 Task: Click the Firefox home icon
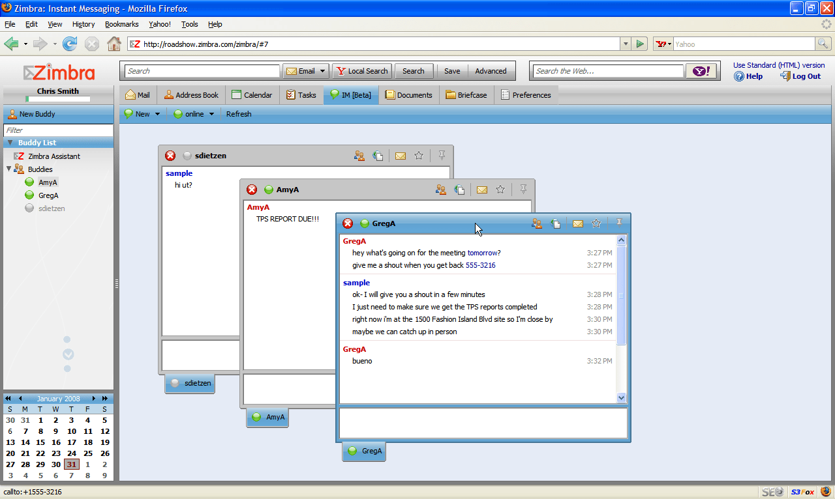tap(114, 44)
